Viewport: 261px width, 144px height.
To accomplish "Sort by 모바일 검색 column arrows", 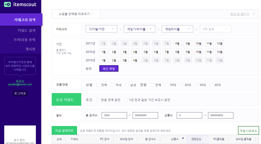I will tap(137, 139).
